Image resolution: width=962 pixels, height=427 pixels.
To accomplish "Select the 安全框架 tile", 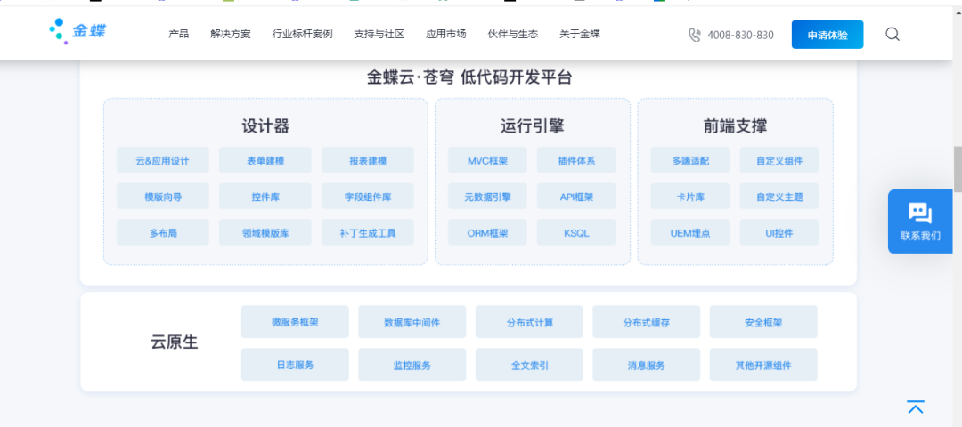I will point(764,322).
